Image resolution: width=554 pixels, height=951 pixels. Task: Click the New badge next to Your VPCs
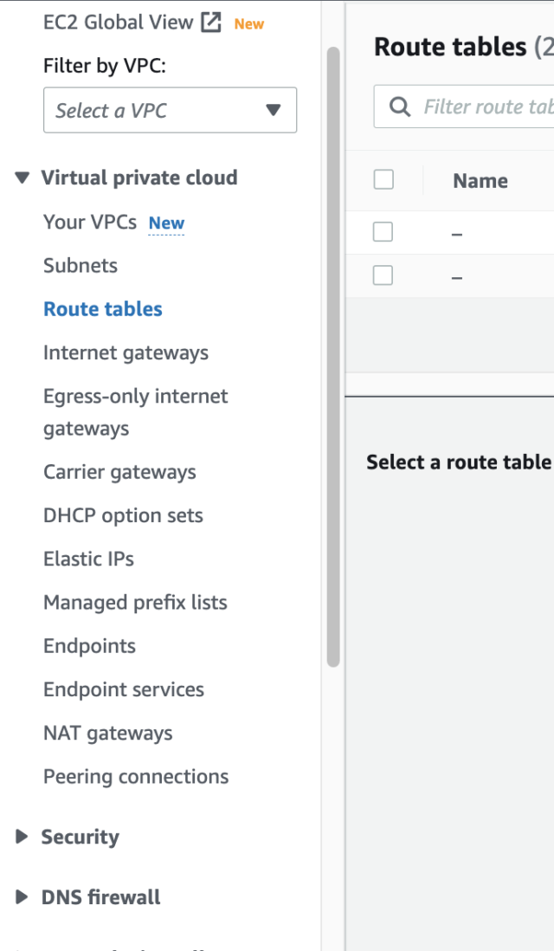166,223
